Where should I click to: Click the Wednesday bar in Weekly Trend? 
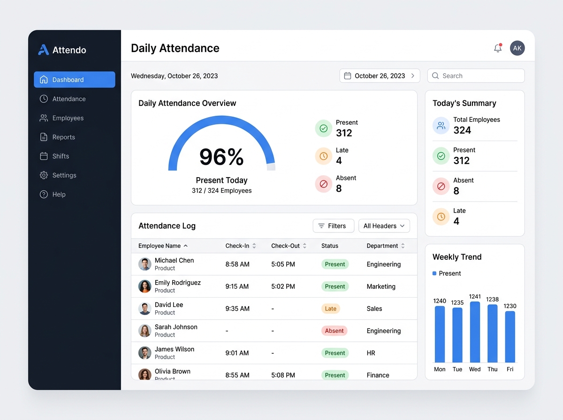[475, 332]
